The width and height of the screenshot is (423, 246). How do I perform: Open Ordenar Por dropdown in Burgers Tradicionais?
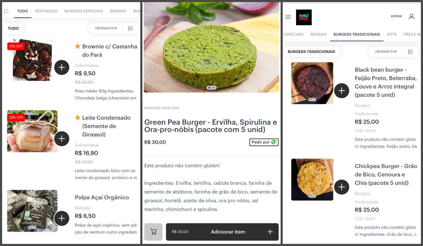click(386, 52)
